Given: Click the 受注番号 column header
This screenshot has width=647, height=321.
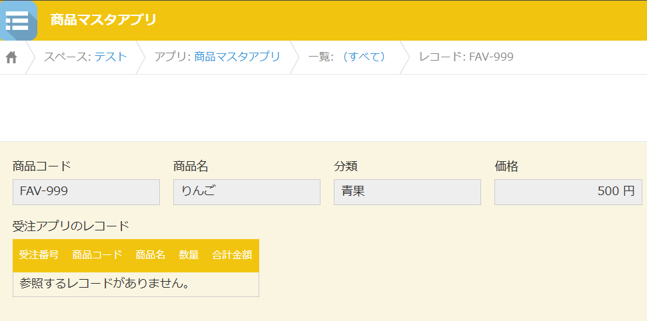Looking at the screenshot, I should tap(39, 255).
